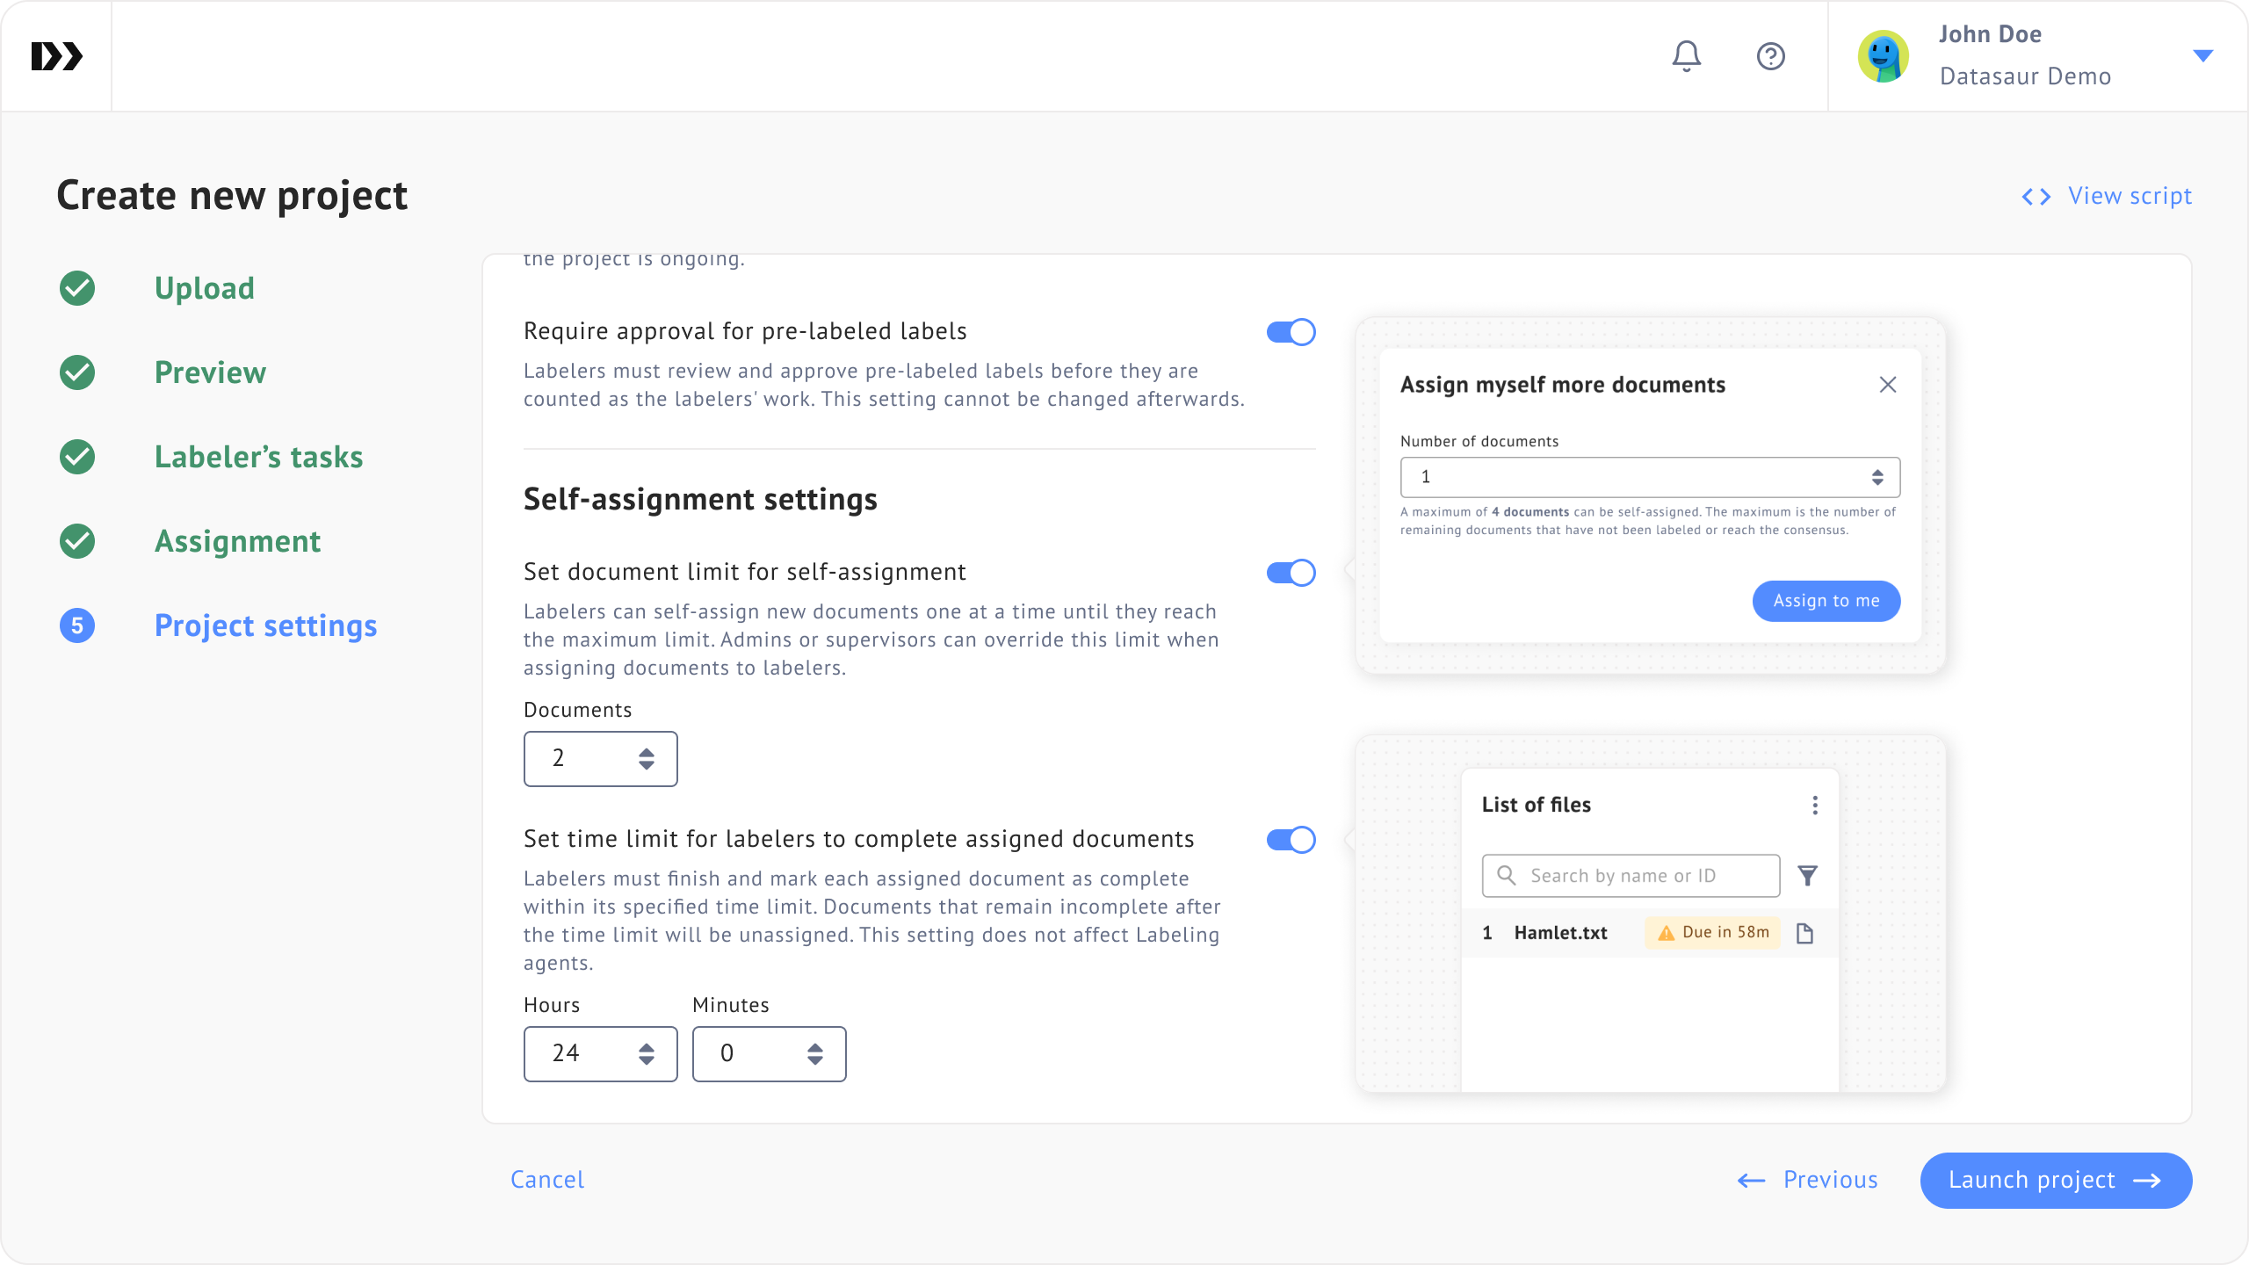Go to the Assignment step
Viewport: 2249px width, 1265px height.
[237, 541]
